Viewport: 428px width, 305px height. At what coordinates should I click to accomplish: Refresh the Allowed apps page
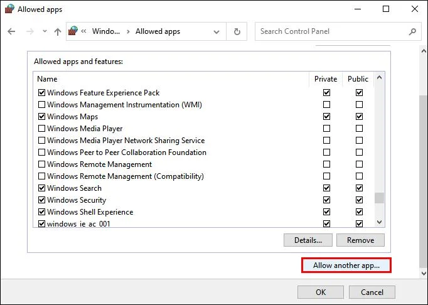pyautogui.click(x=237, y=31)
